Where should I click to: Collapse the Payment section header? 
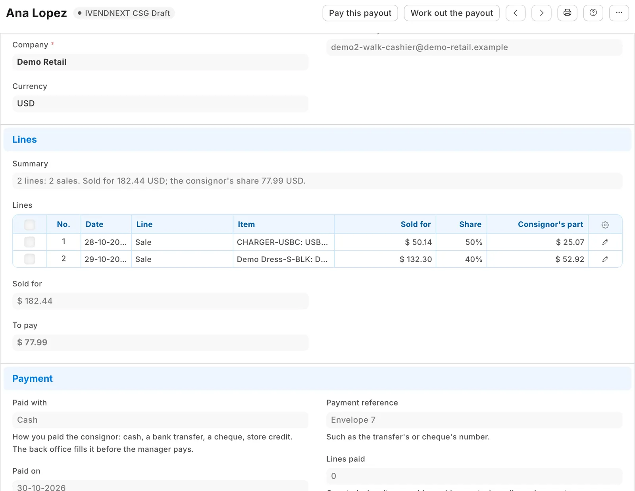coord(317,379)
